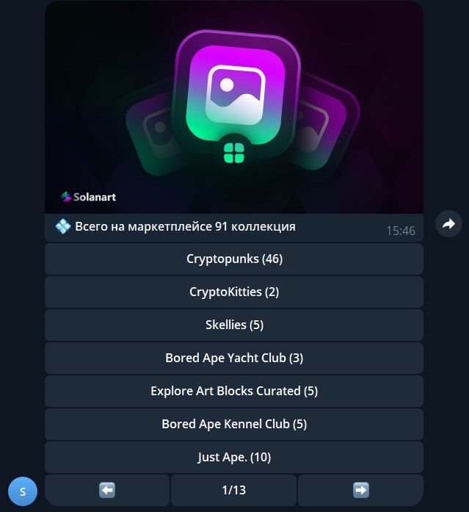Select Explore Art Blocks Curated (5)
The height and width of the screenshot is (512, 469).
click(234, 391)
